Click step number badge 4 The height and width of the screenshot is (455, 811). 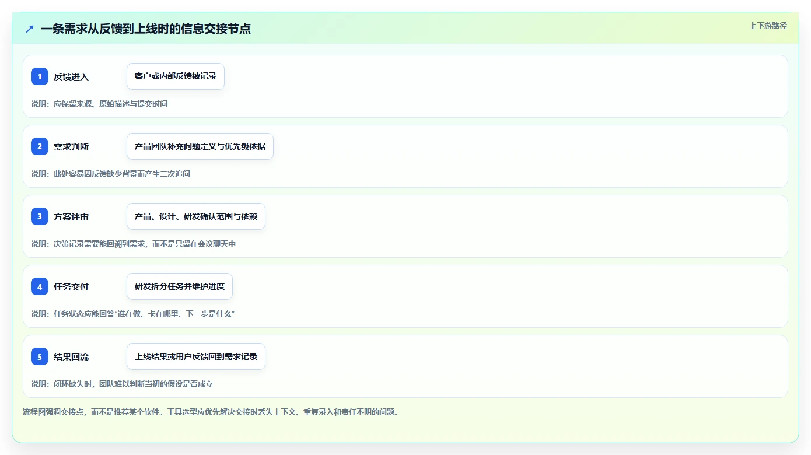tap(40, 286)
